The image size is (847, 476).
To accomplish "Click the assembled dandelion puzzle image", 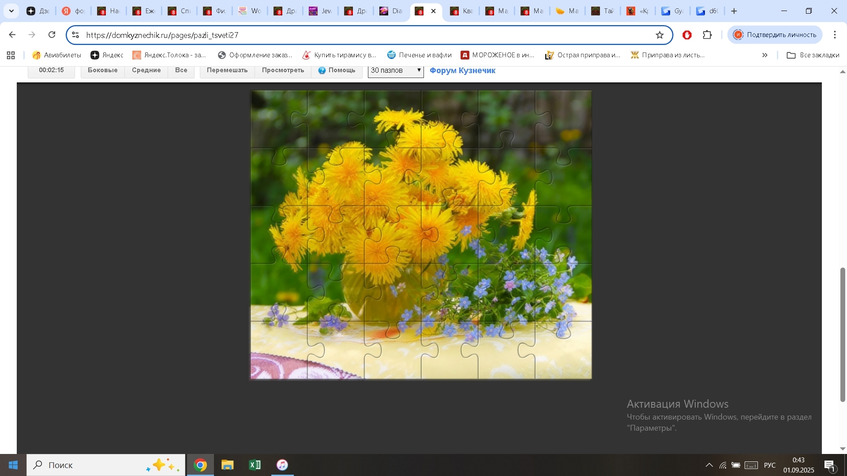I will [421, 235].
